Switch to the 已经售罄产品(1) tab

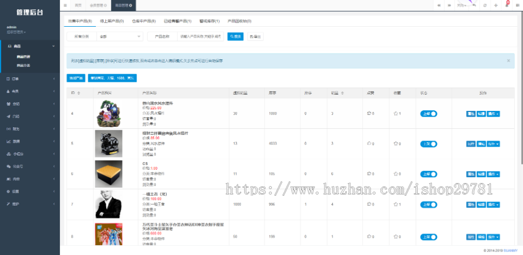pos(177,21)
